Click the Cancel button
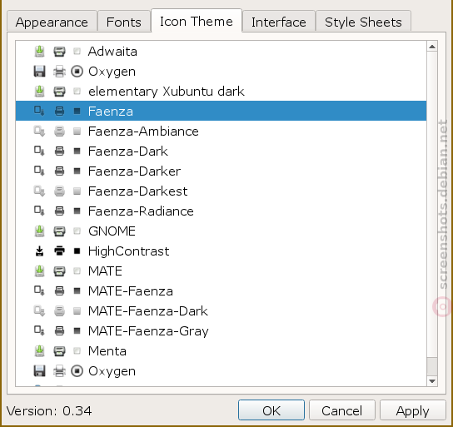Screen dimensions: 453x427 click(x=341, y=410)
